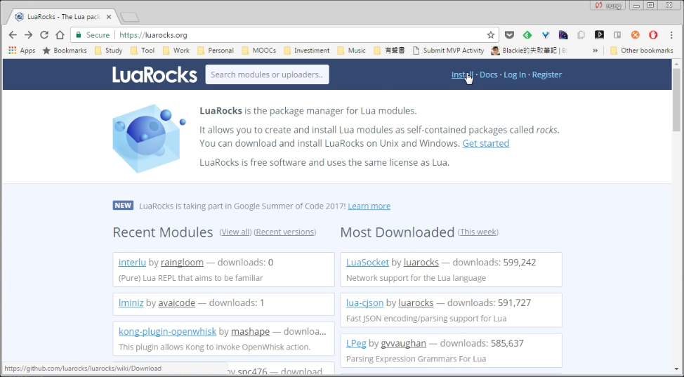Viewport: 684px width, 377px height.
Task: Click Install in the site header
Action: pos(462,74)
